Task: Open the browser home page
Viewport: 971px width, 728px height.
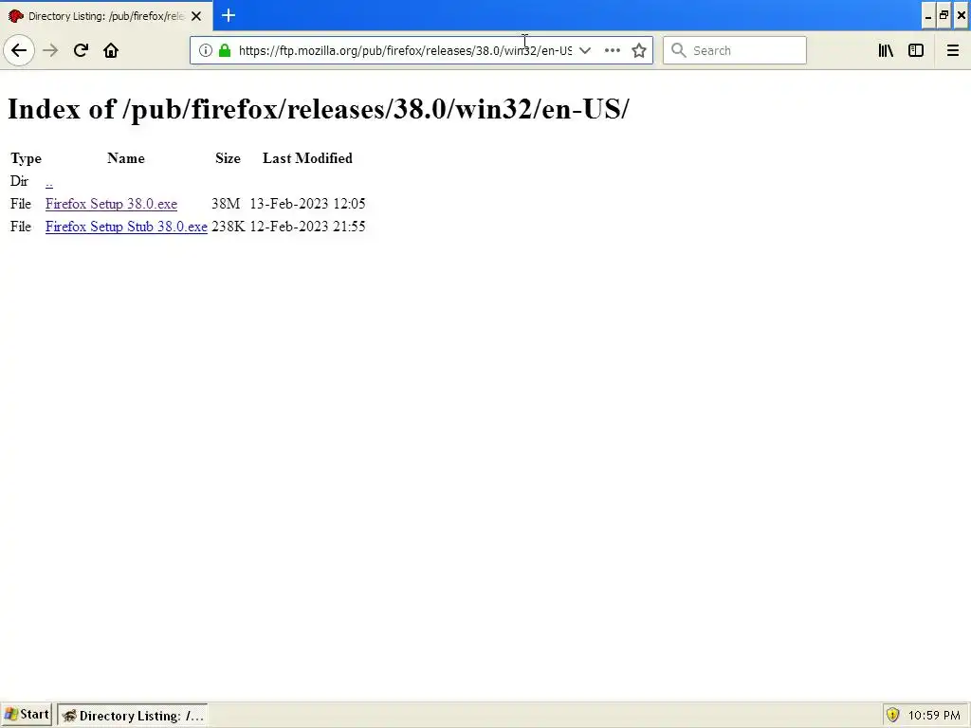Action: [x=111, y=50]
